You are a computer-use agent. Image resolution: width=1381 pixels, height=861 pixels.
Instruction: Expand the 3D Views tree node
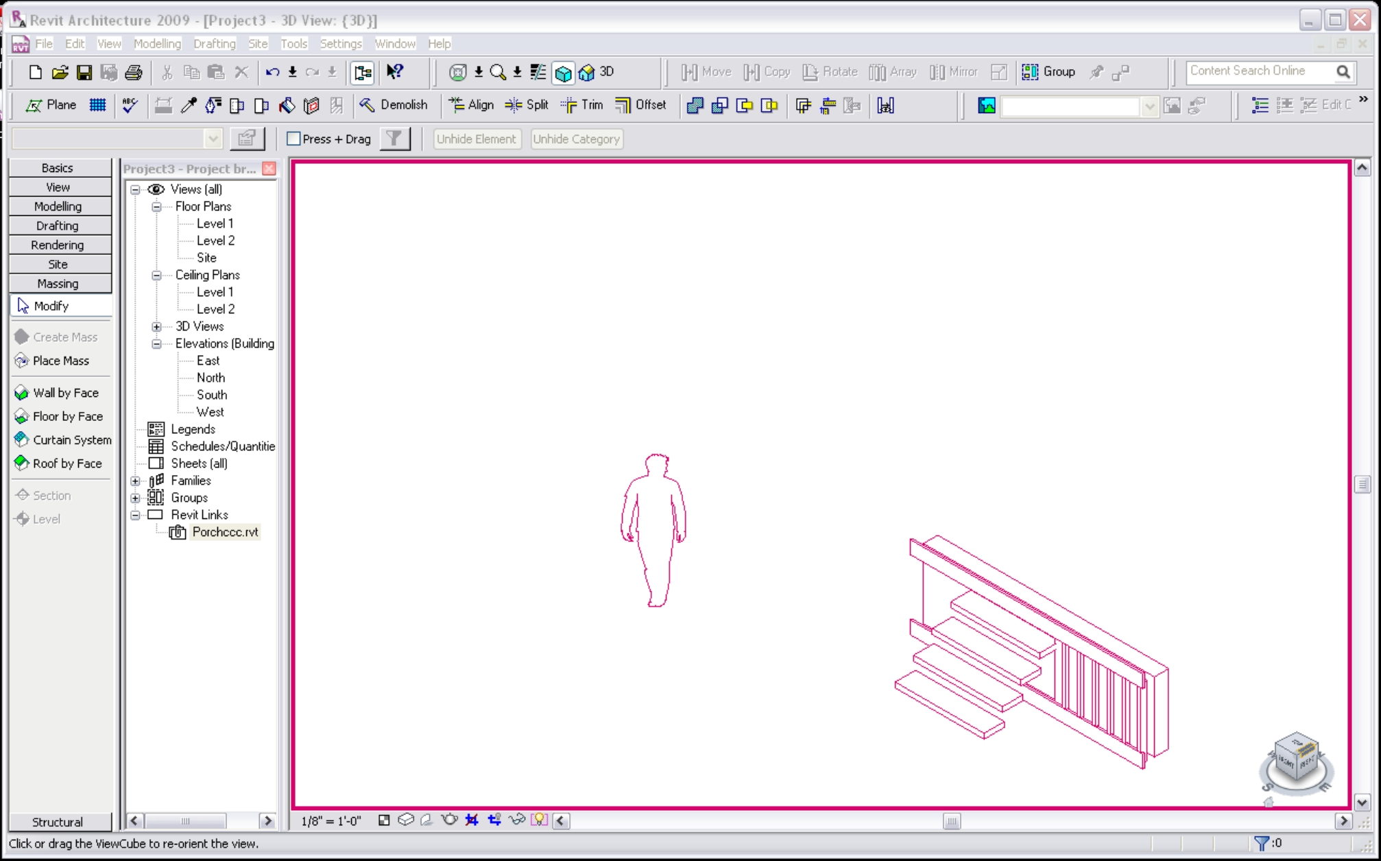156,327
